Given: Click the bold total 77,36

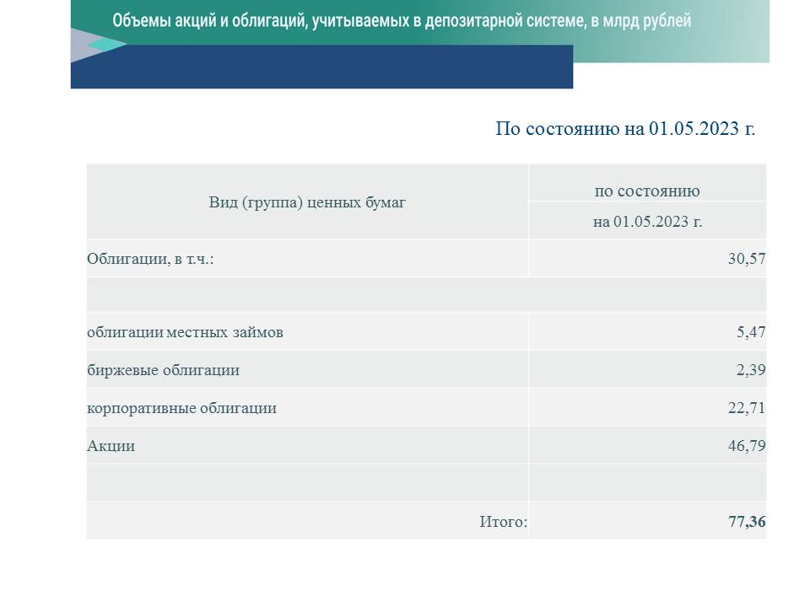Looking at the screenshot, I should [747, 522].
